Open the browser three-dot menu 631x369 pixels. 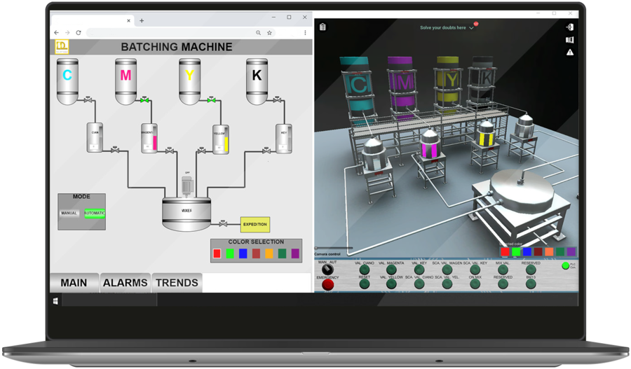[x=305, y=32]
